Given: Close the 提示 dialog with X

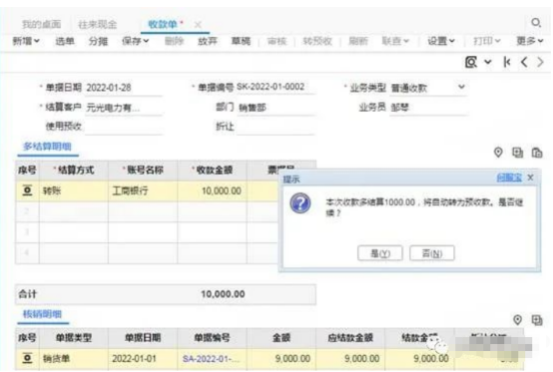Looking at the screenshot, I should (530, 178).
